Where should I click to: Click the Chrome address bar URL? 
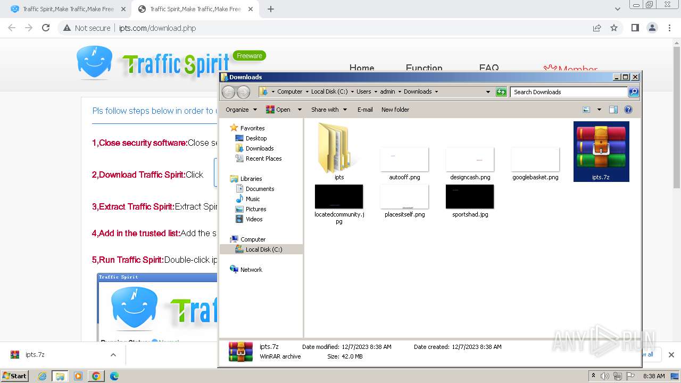[157, 28]
